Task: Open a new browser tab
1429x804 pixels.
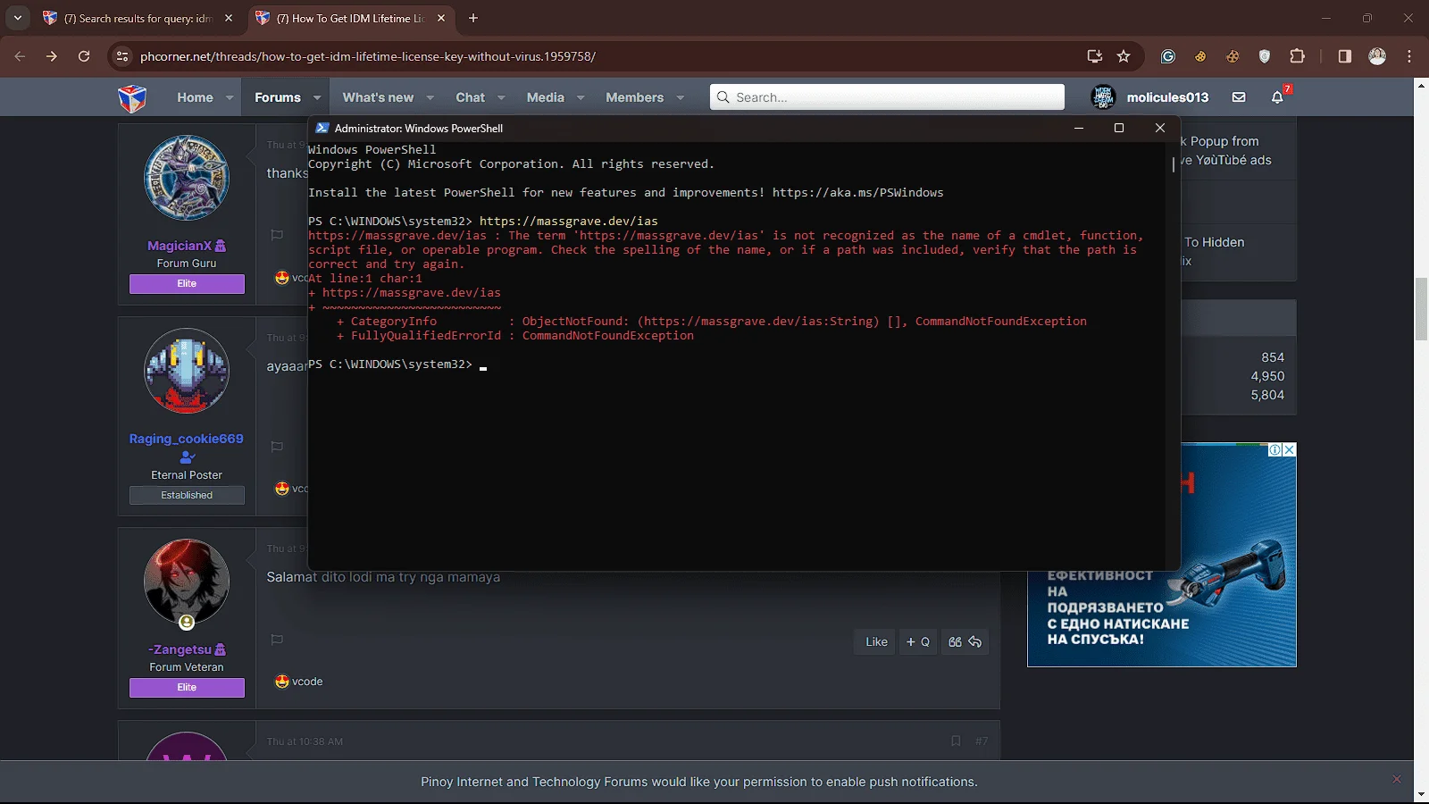Action: point(473,18)
